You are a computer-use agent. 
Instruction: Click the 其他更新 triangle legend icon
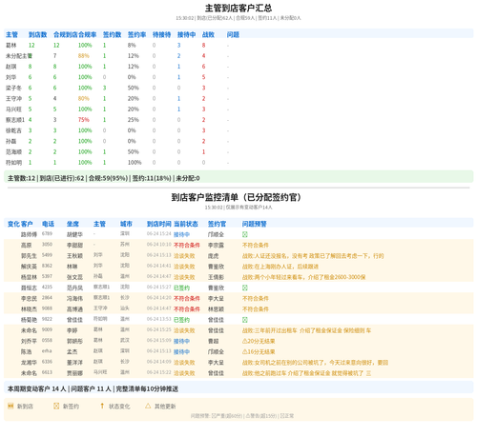click(148, 406)
